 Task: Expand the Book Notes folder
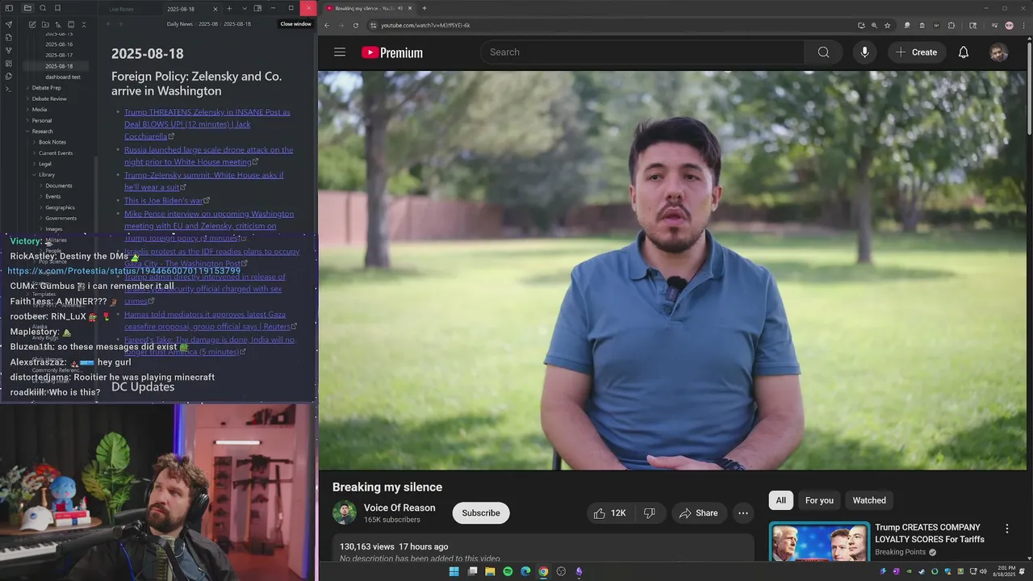click(52, 142)
